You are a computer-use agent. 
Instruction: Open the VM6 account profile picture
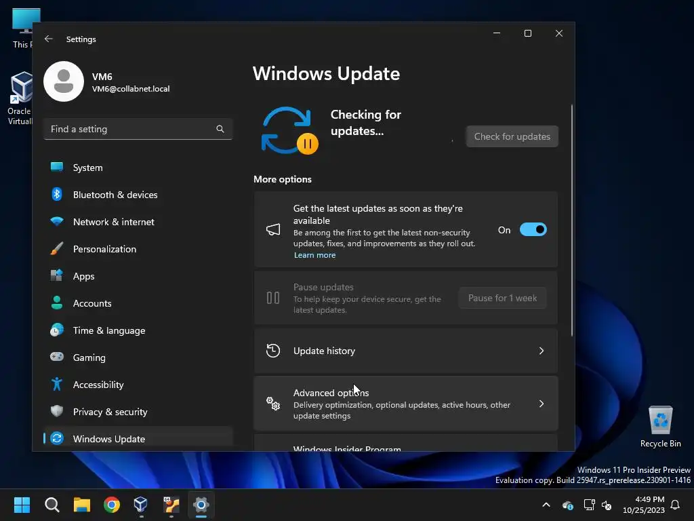tap(64, 81)
